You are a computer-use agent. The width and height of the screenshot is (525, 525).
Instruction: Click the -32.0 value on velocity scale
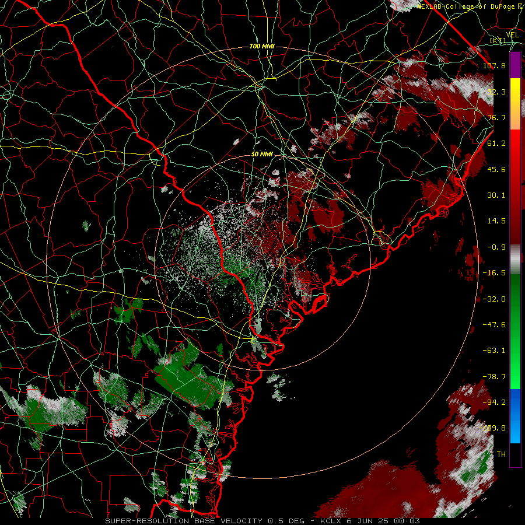[494, 299]
